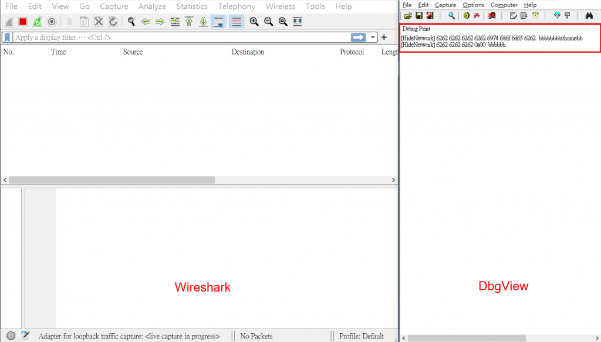This screenshot has width=601, height=342.
Task: Click DbgView clear display icon
Action: pyautogui.click(x=513, y=16)
